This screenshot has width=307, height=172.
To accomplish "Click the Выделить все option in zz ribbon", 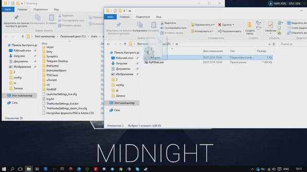I will (297, 23).
